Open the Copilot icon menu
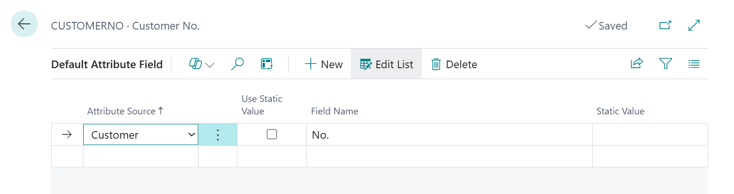Image resolution: width=734 pixels, height=194 pixels. (x=195, y=64)
